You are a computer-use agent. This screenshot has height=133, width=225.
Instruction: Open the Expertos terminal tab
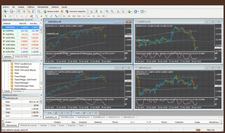(72, 125)
